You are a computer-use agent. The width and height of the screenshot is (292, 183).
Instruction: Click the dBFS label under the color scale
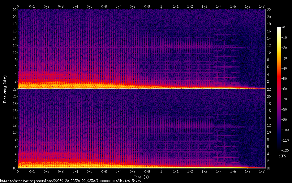tap(282, 156)
